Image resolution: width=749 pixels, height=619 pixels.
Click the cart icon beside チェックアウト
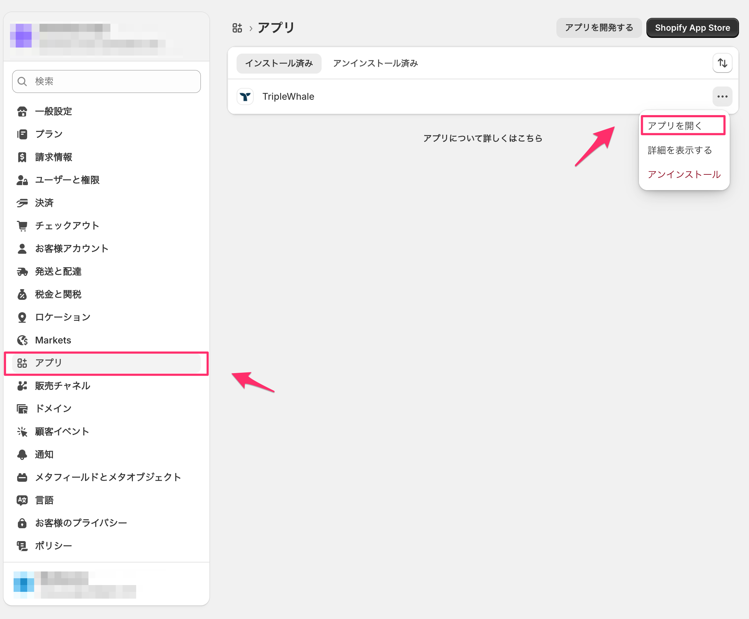click(x=22, y=226)
